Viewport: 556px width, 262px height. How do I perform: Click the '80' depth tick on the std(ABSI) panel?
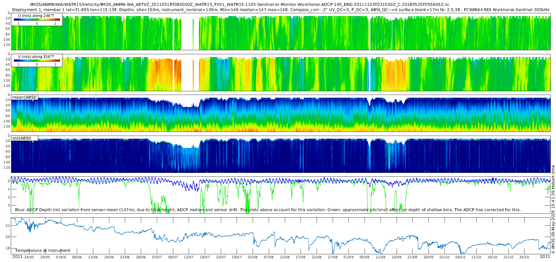coord(8,157)
